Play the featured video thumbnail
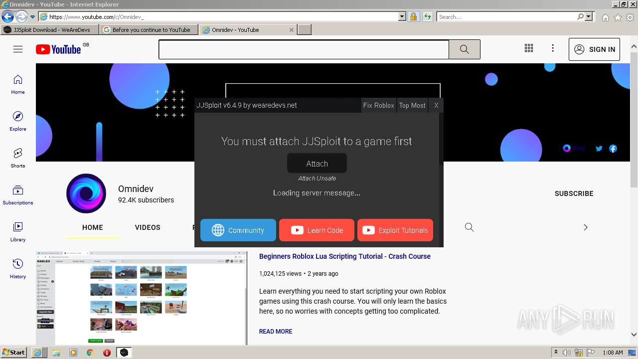The height and width of the screenshot is (359, 638). (x=142, y=298)
